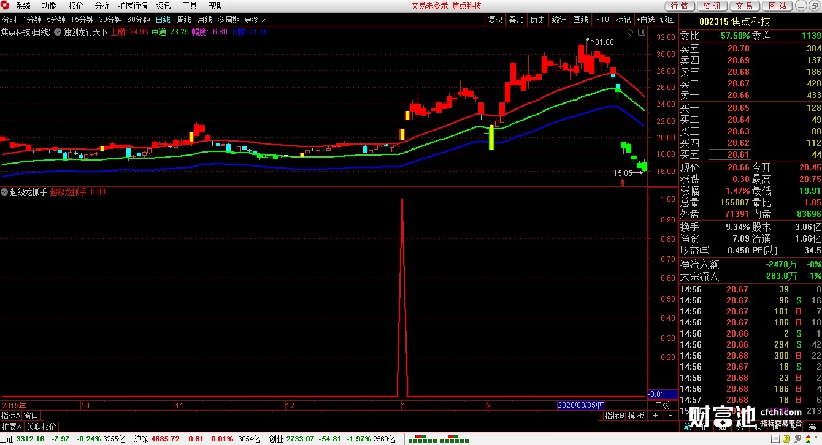
Task: Click the 统计 toolbar button
Action: (x=559, y=20)
